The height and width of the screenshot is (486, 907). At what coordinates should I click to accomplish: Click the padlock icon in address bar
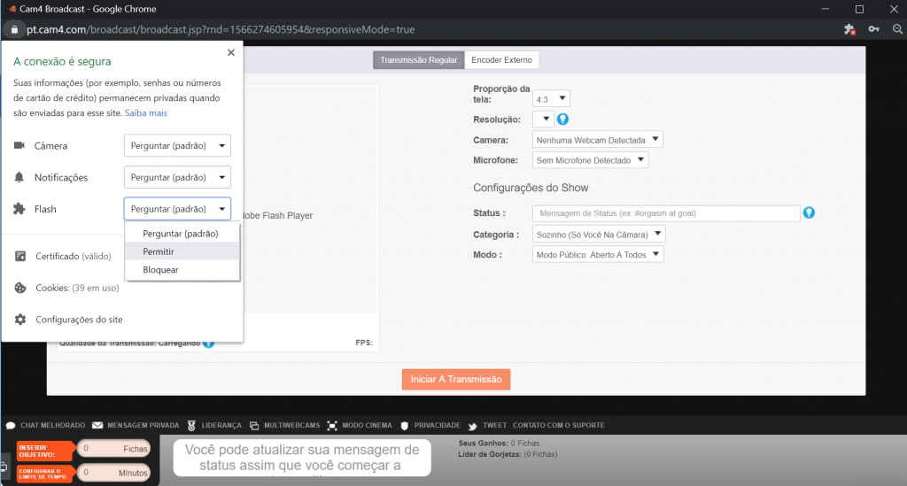point(12,29)
